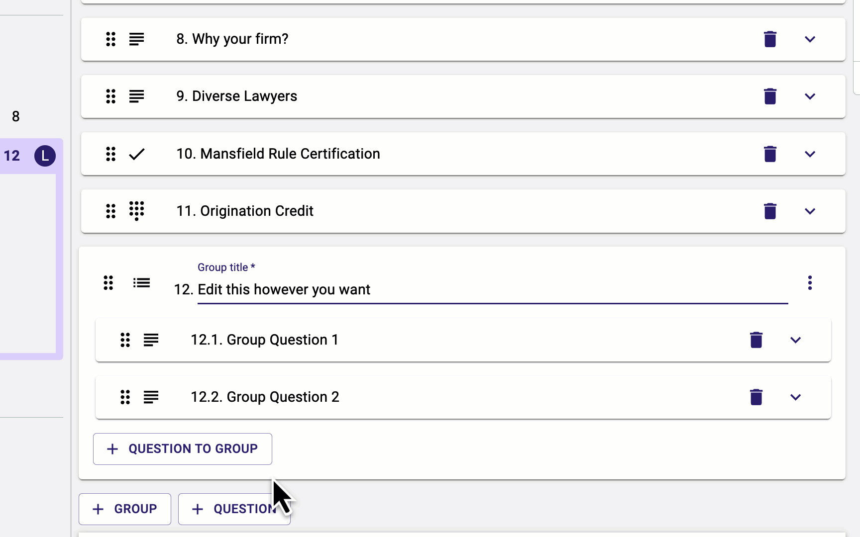Grab the drag handle for Why your firm?
The image size is (860, 537).
pyautogui.click(x=110, y=39)
